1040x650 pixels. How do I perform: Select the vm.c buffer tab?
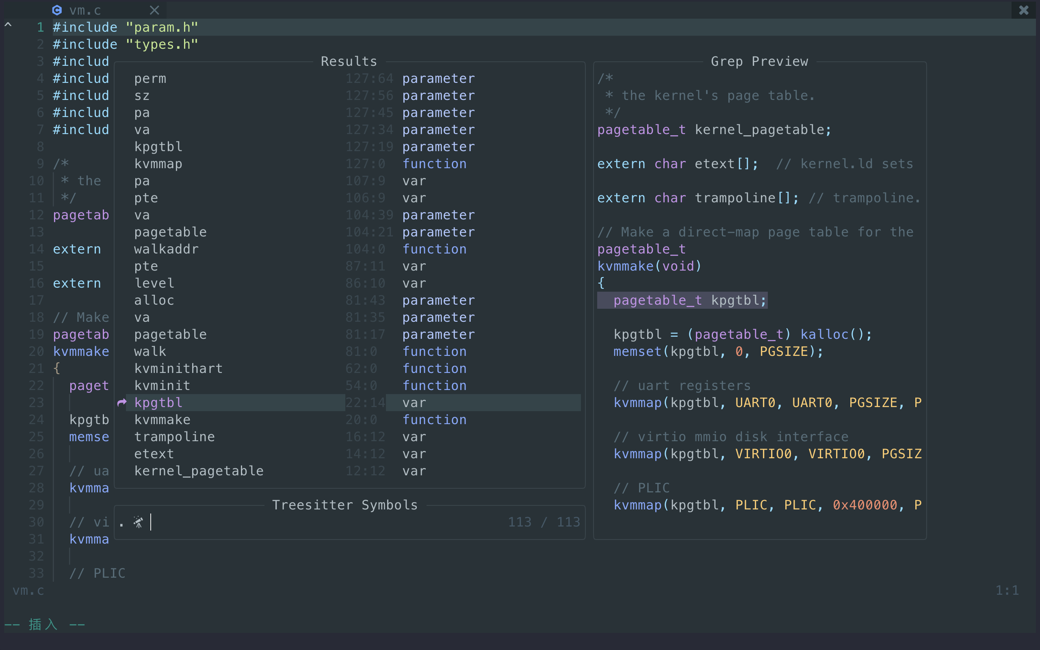pos(85,10)
